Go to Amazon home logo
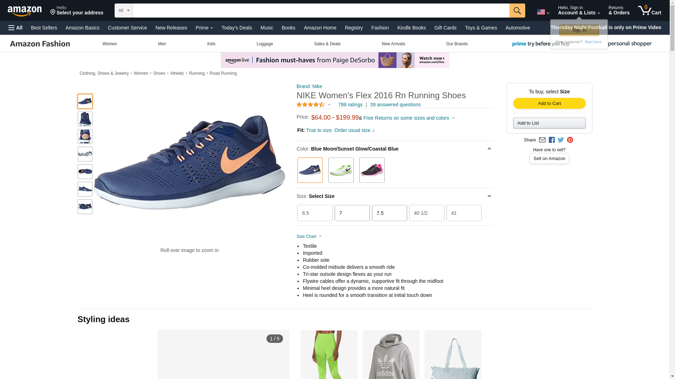The width and height of the screenshot is (675, 379). 25,11
